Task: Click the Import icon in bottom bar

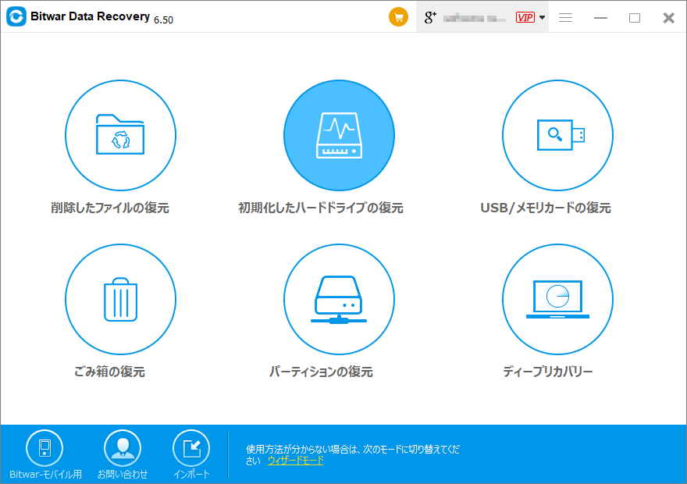Action: 191,448
